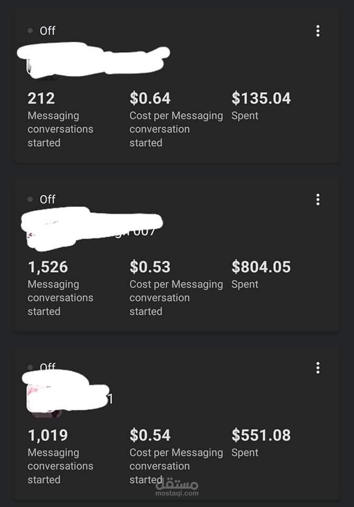Click the Off status above the 1,526 conversations card
Screen dimensions: 354x507
47,200
